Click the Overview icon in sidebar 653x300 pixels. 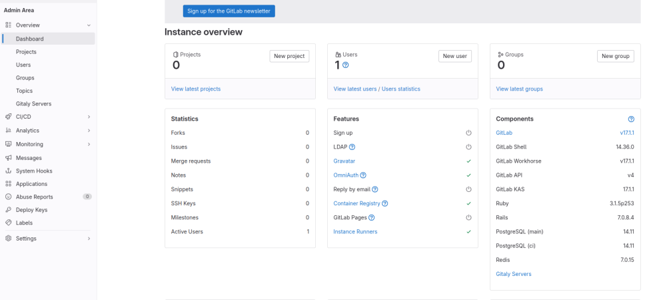click(8, 25)
